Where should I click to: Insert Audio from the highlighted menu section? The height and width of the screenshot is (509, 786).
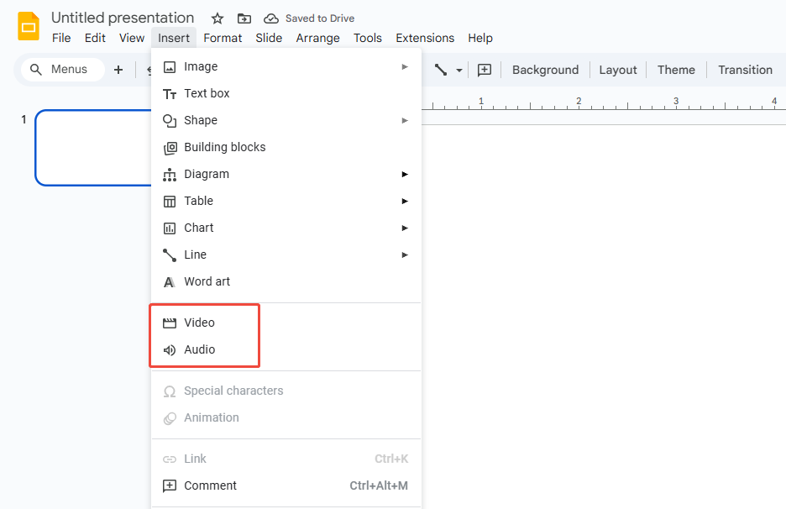[x=199, y=349]
